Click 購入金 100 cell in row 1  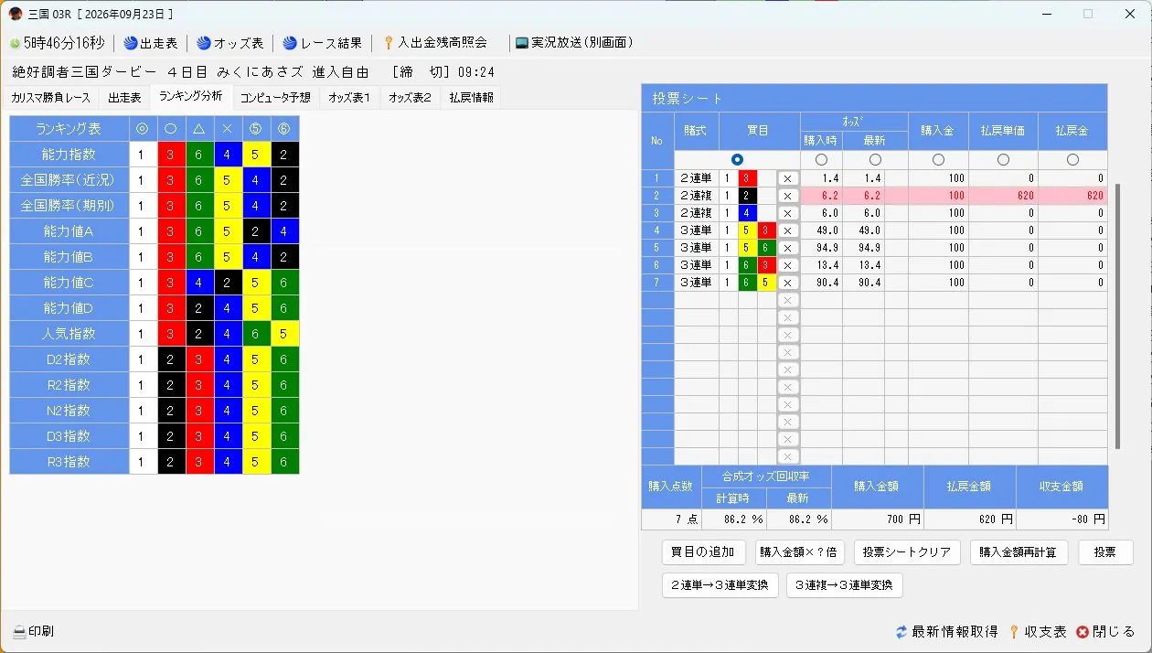(x=938, y=178)
